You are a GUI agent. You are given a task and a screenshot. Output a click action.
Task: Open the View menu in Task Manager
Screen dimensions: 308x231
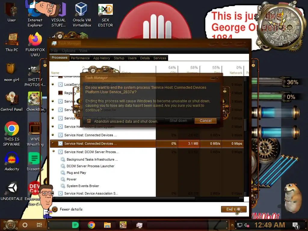83,51
